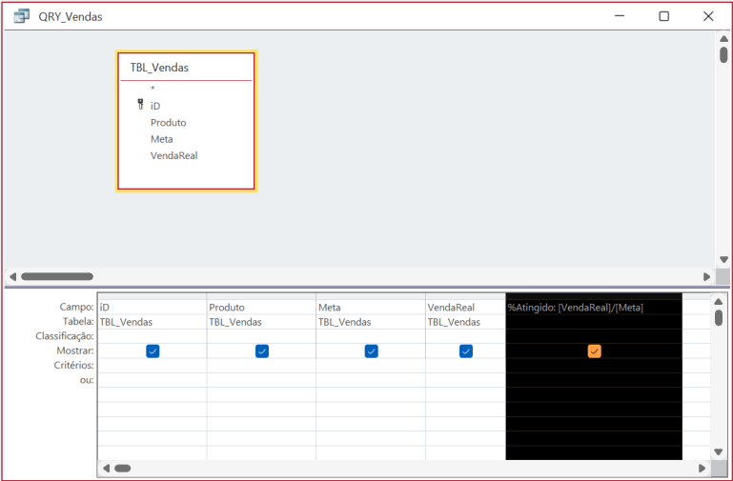
Task: Select the Produto field in TBL_Vendas list
Action: point(168,123)
